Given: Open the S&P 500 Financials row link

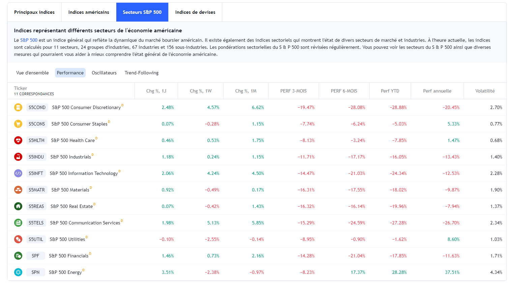Looking at the screenshot, I should 68,256.
